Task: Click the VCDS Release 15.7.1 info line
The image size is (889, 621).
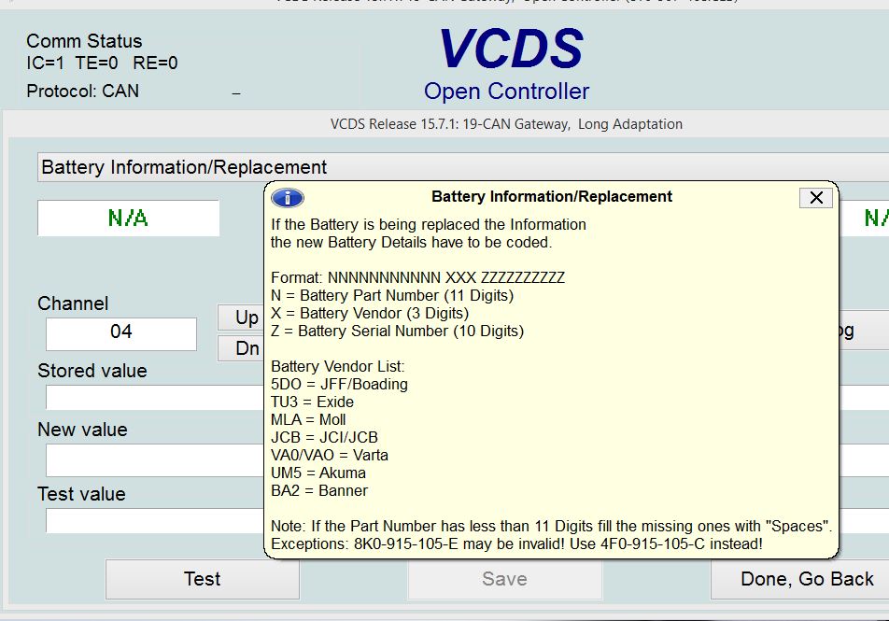Action: 506,124
